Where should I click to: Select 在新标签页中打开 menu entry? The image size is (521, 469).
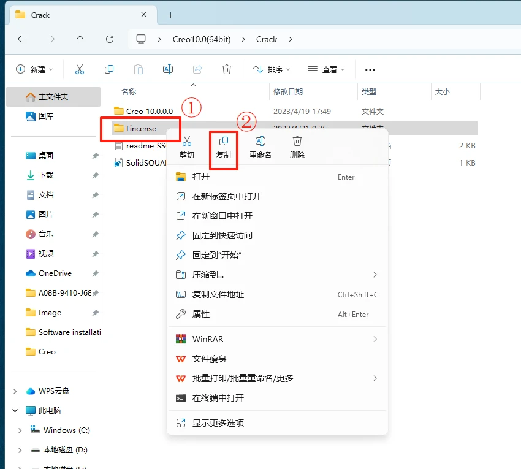[277, 196]
